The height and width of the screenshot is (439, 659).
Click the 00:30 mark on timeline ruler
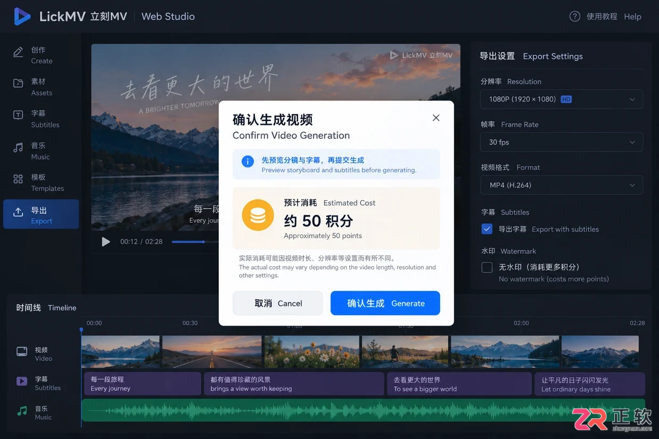[190, 323]
